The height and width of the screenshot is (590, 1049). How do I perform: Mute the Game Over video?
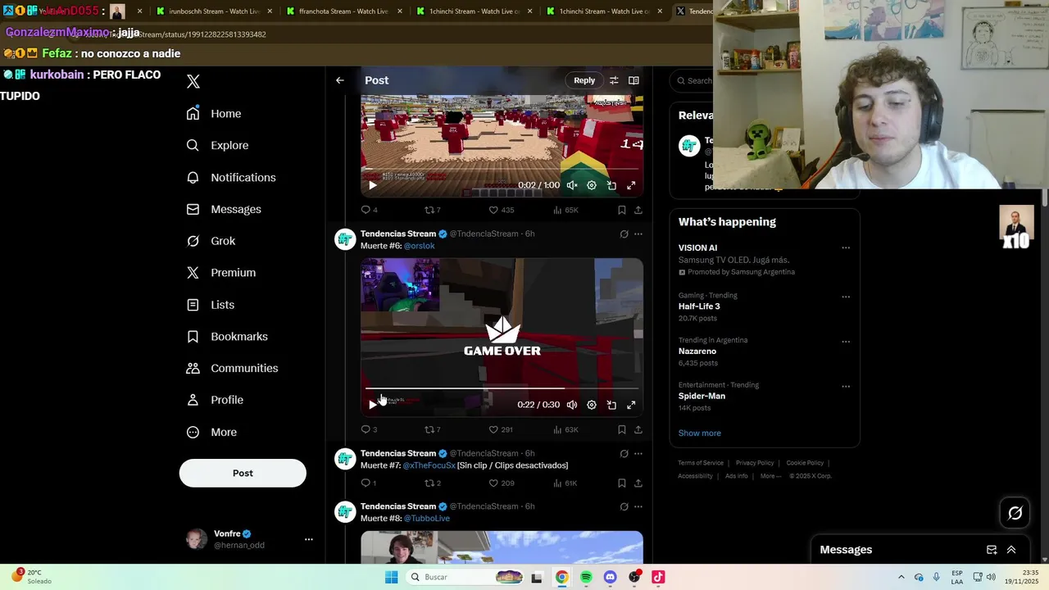[572, 405]
